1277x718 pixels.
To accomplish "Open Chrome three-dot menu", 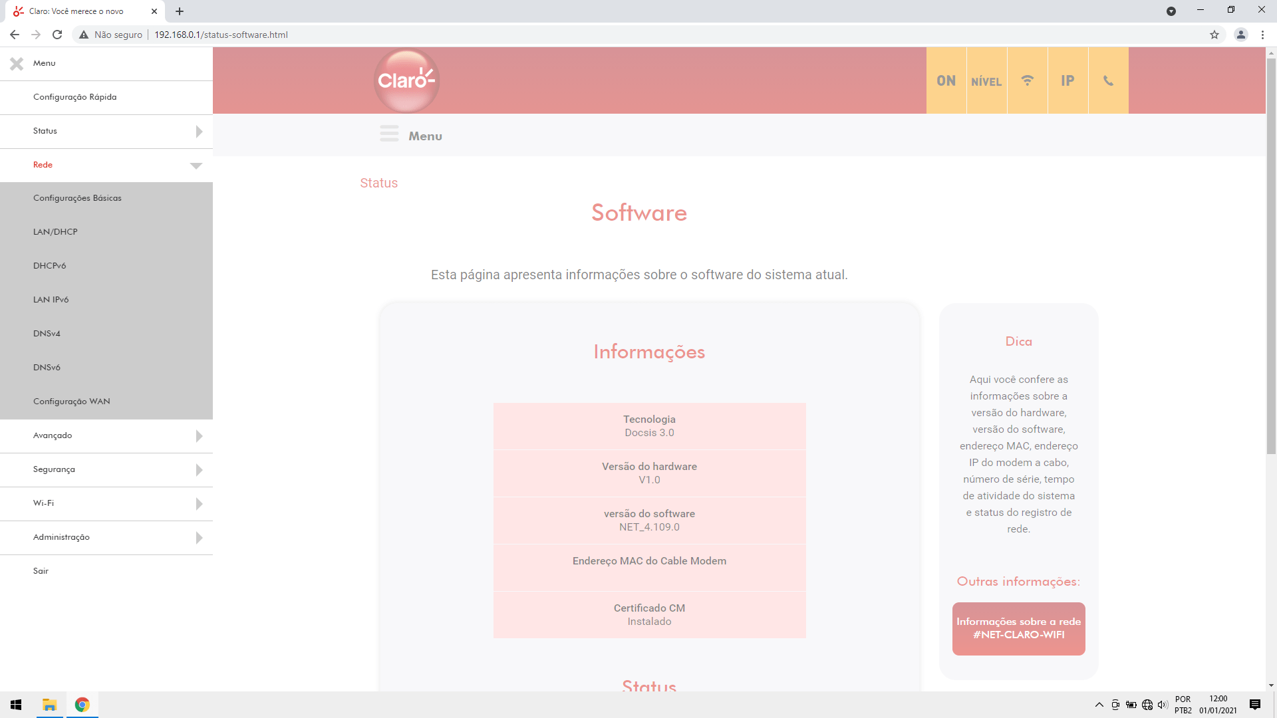I will [x=1262, y=35].
